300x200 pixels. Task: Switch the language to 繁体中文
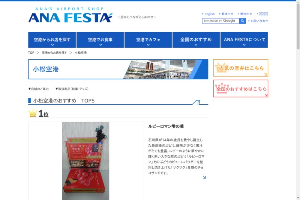pyautogui.click(x=227, y=14)
